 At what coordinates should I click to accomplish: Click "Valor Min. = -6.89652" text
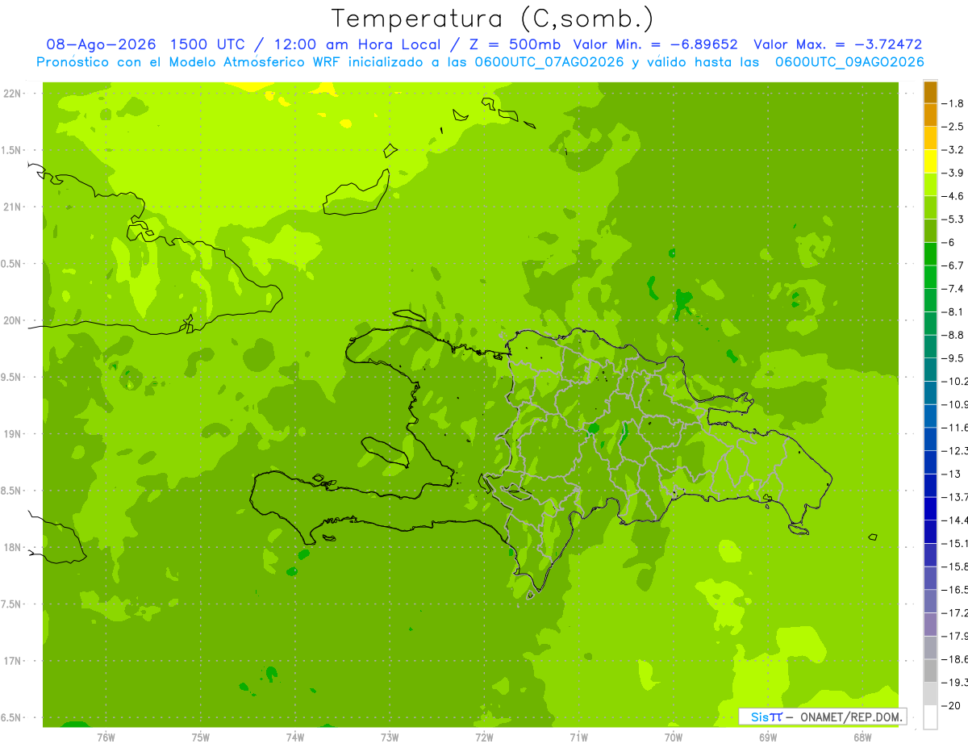(655, 44)
